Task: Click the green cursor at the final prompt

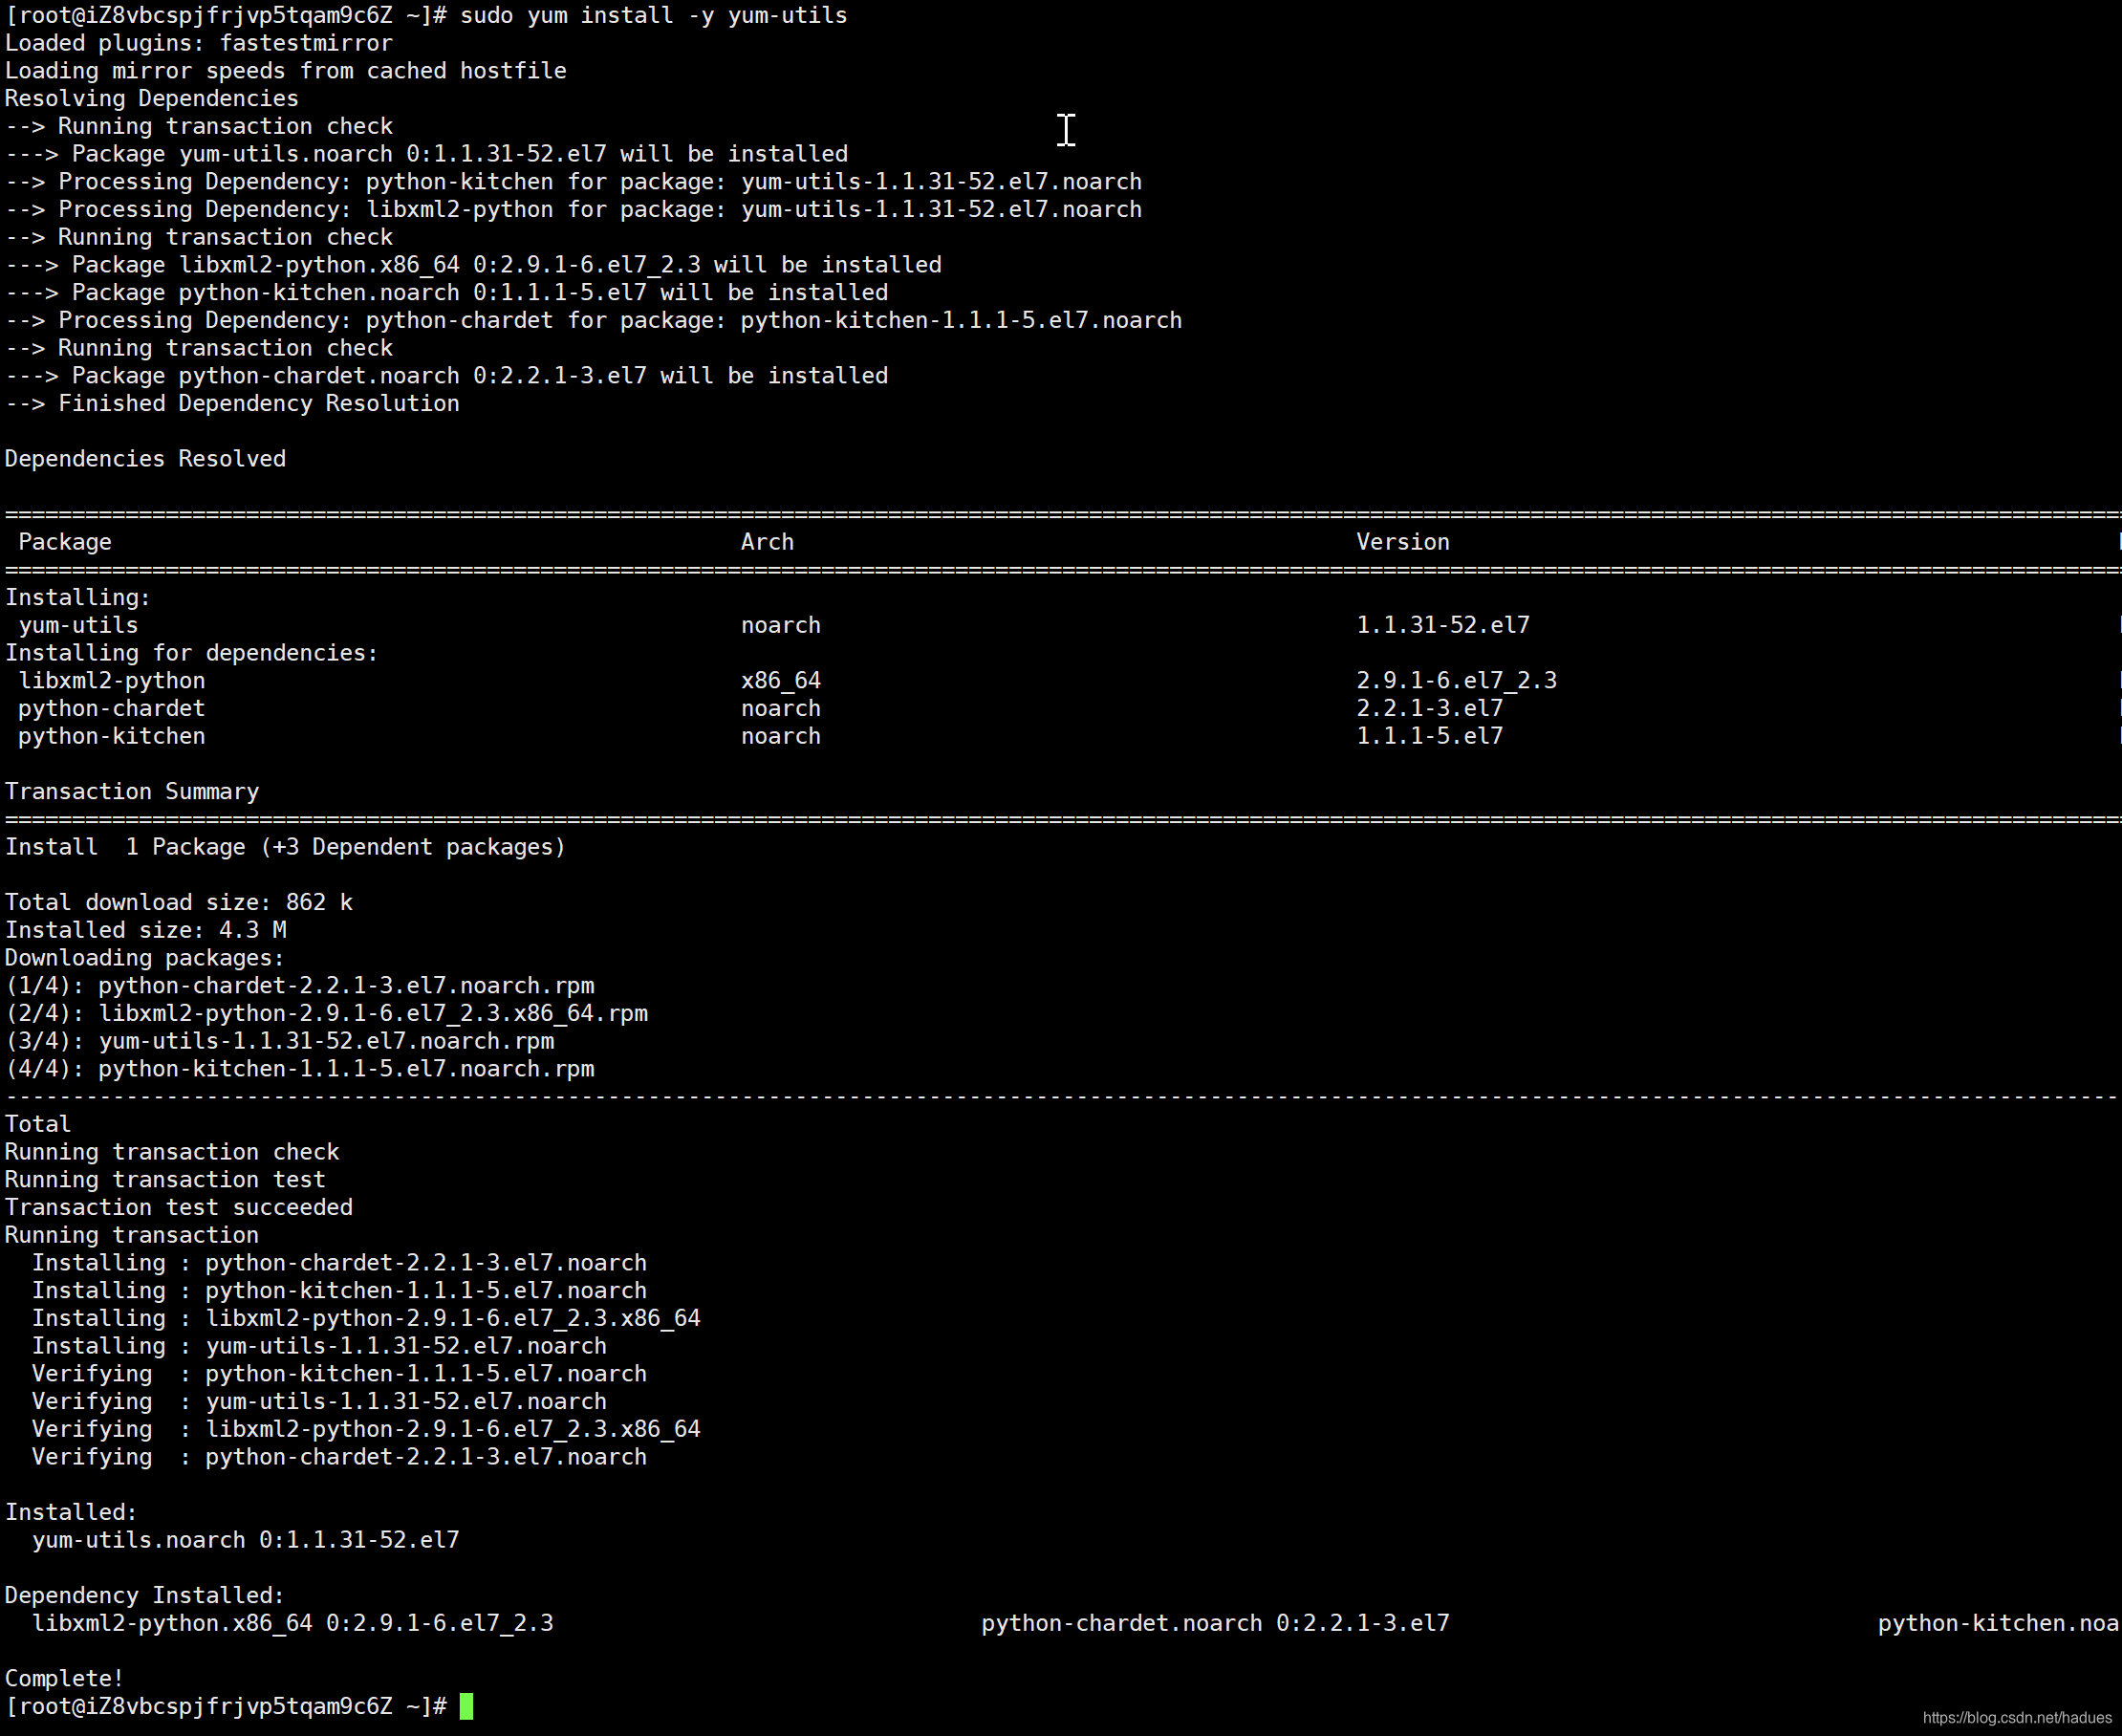Action: click(x=466, y=1707)
